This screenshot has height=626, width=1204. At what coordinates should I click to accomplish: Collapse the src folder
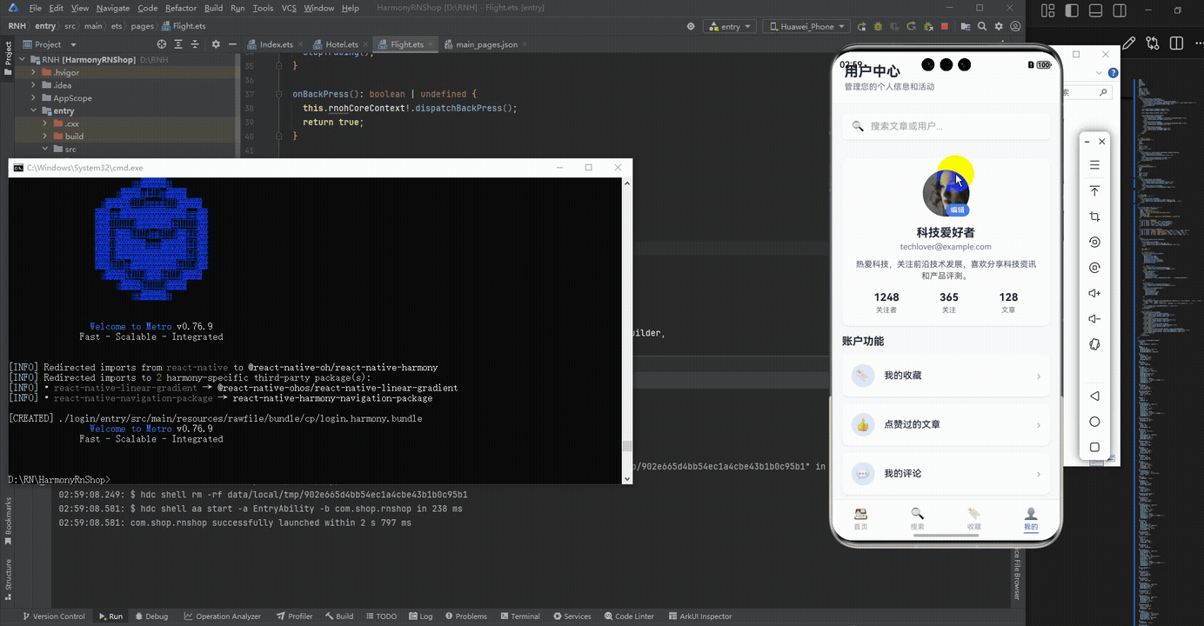coord(45,150)
